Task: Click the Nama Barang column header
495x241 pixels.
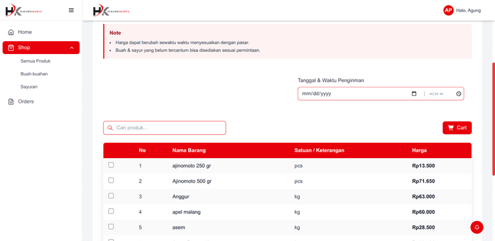Action: [x=189, y=150]
